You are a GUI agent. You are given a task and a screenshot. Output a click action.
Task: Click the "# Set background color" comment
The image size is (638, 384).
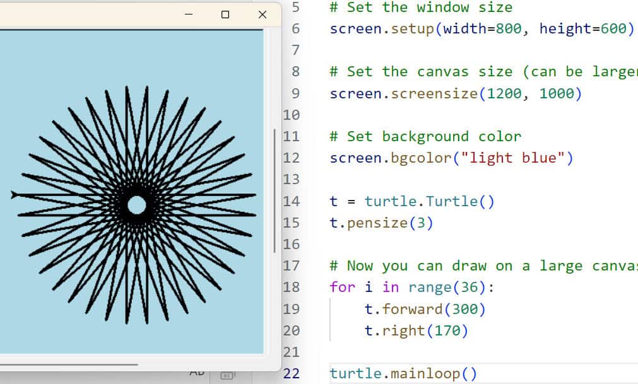point(425,136)
